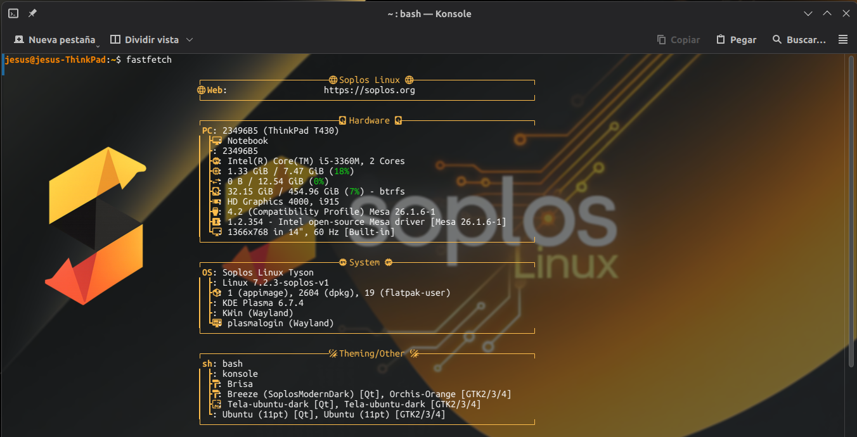Click the Breeze theme brush icon

pyautogui.click(x=216, y=394)
